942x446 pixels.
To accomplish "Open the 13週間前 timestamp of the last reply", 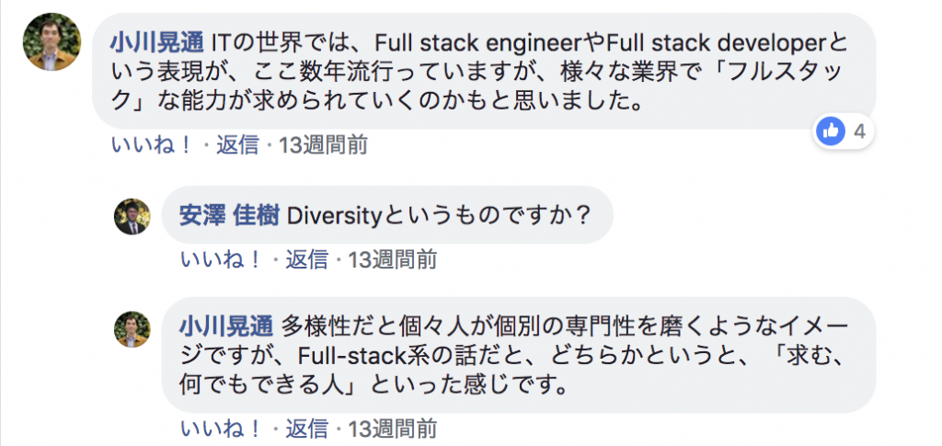I will [x=392, y=429].
